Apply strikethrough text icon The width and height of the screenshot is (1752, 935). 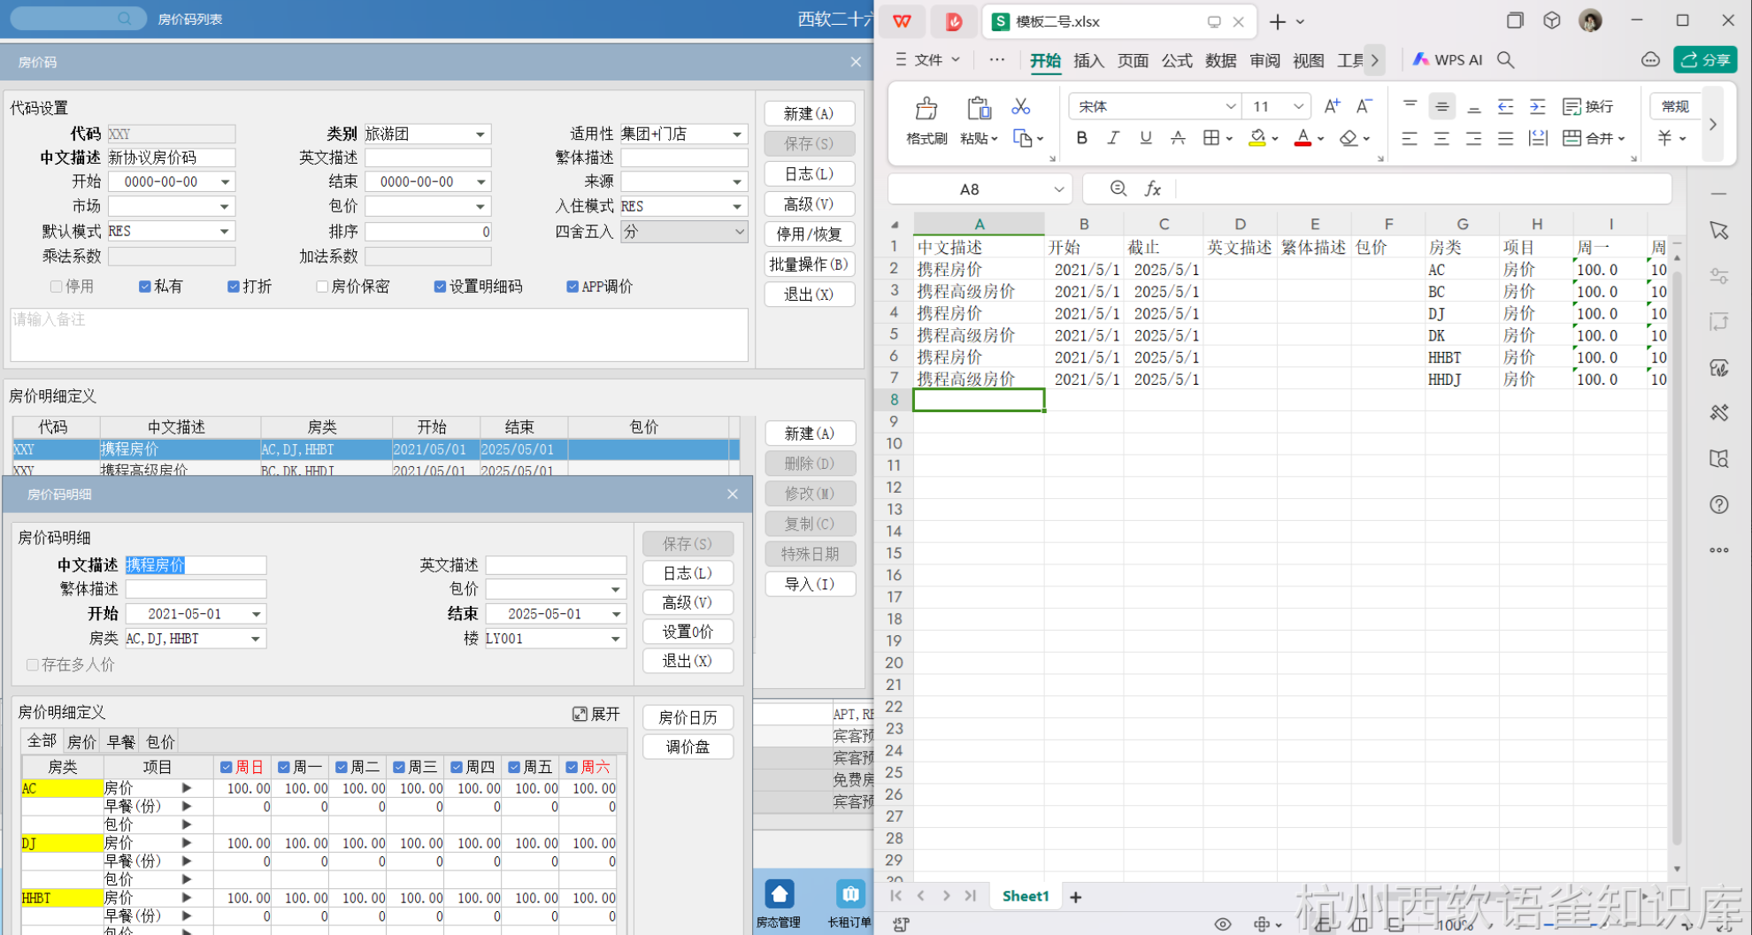[x=1178, y=138]
